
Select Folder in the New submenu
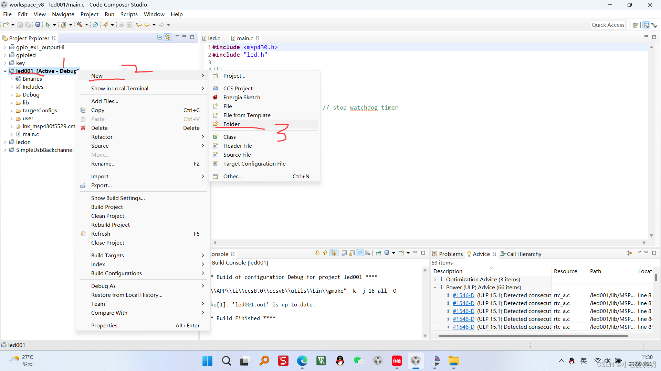point(231,124)
